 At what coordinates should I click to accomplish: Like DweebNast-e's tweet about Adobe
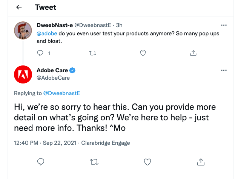[x=143, y=53]
